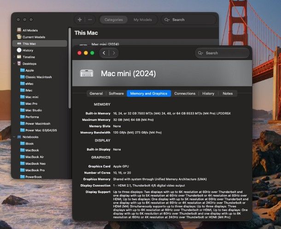Image resolution: width=281 pixels, height=229 pixels.
Task: Collapse the Notebooks disclosure arrow
Action: pyautogui.click(x=14, y=137)
